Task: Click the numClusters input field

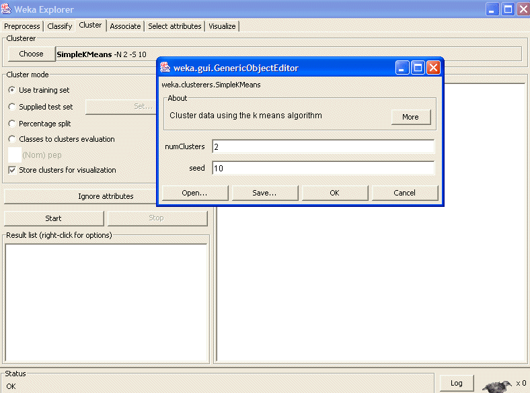Action: [x=323, y=146]
